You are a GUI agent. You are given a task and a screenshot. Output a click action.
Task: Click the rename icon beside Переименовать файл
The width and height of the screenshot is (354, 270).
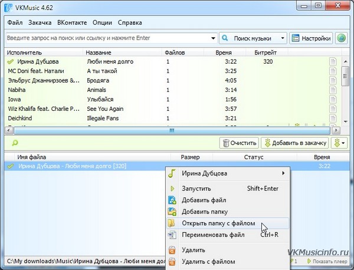(x=172, y=235)
